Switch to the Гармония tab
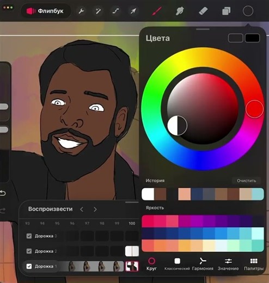Image resolution: width=269 pixels, height=283 pixels. [203, 264]
